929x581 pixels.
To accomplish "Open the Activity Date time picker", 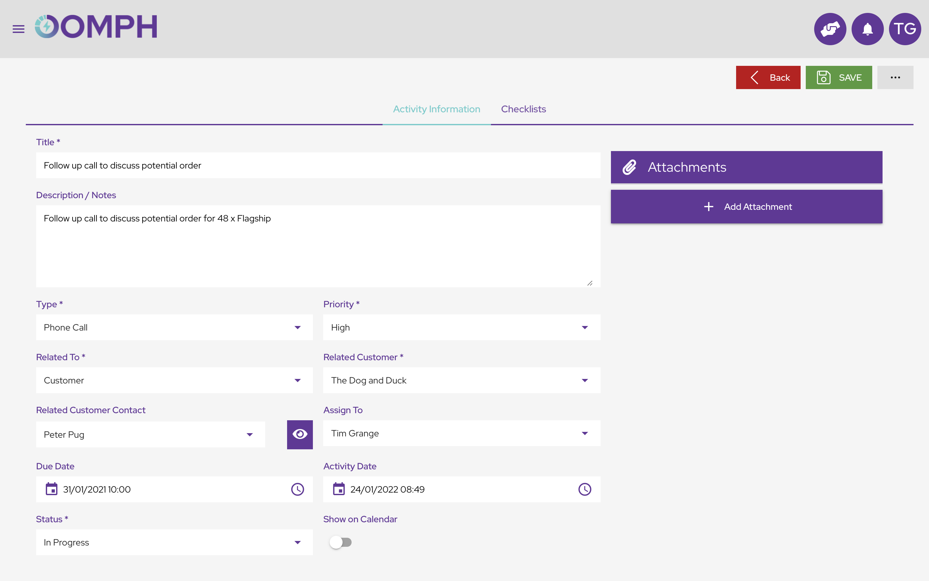I will pos(584,489).
